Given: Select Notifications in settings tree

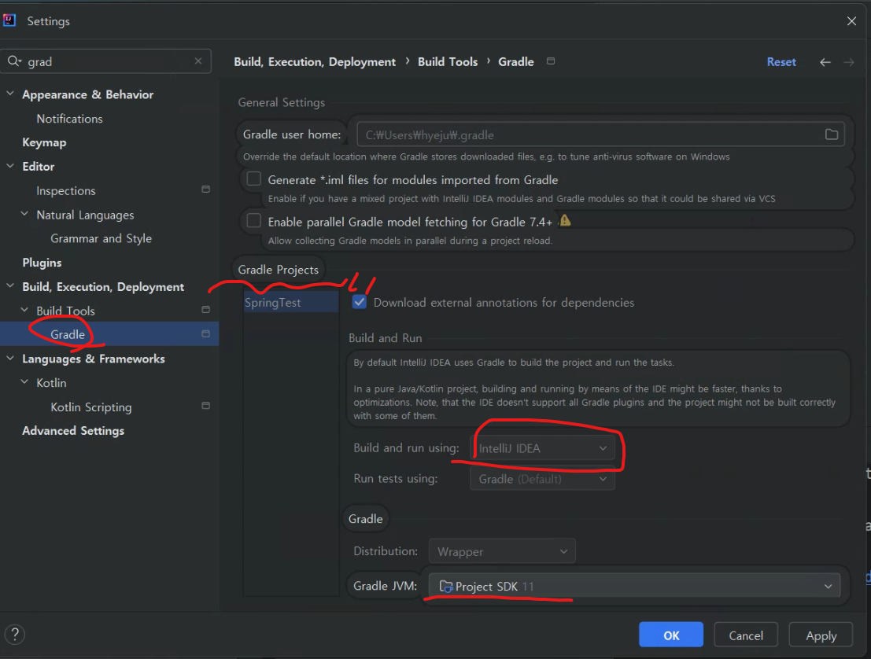Looking at the screenshot, I should click(69, 118).
